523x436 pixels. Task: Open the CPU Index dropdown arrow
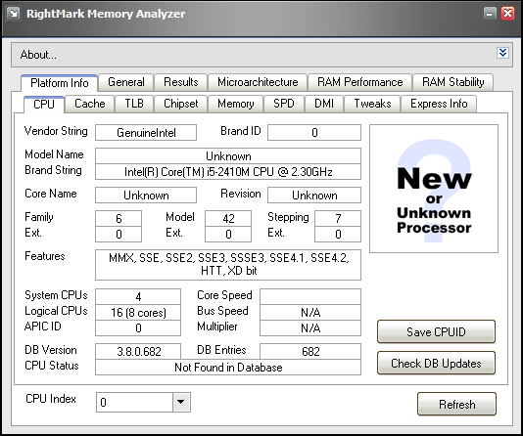pyautogui.click(x=181, y=402)
